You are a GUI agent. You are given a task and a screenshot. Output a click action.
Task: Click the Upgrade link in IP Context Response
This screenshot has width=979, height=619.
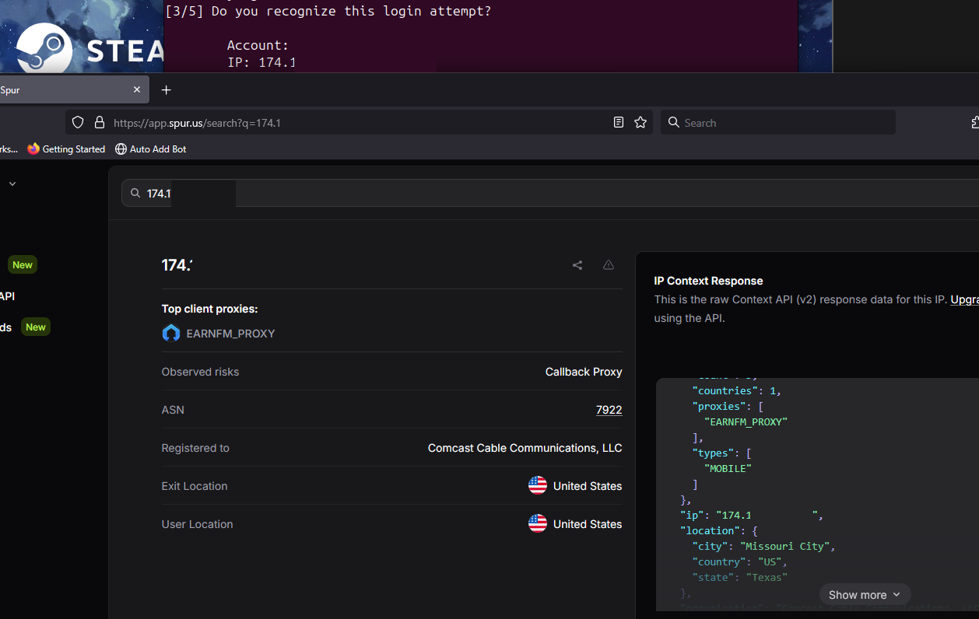click(963, 299)
